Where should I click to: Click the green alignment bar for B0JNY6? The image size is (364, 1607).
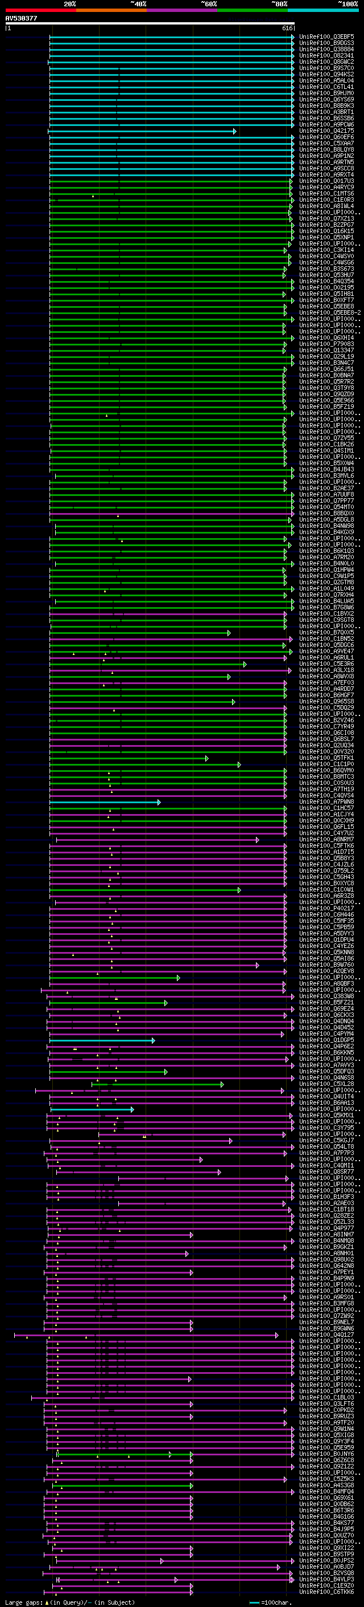(125, 1454)
